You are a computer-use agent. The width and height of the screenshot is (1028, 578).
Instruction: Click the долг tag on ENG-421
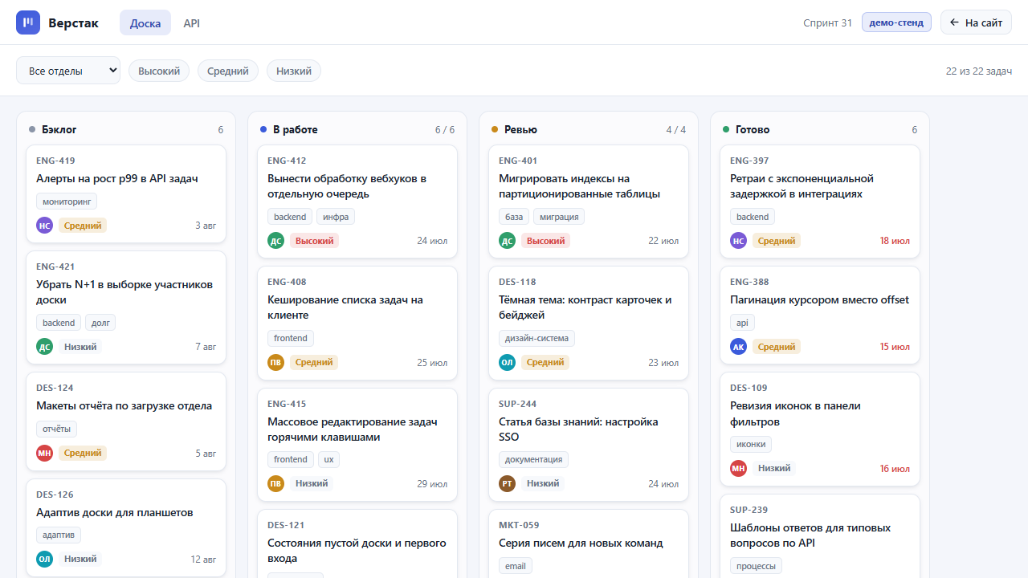point(100,323)
